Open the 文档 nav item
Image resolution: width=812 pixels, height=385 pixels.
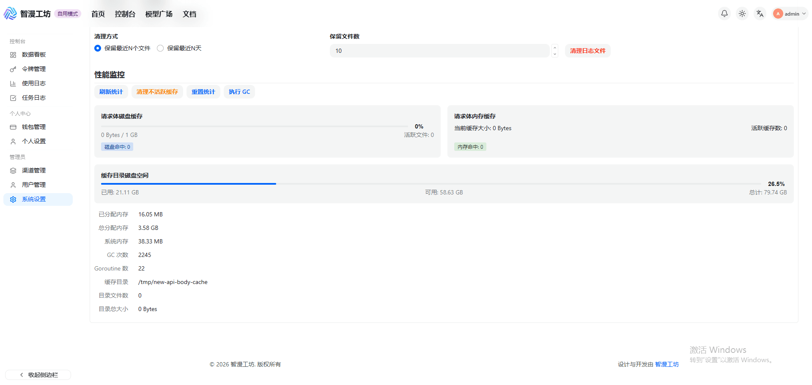click(189, 14)
